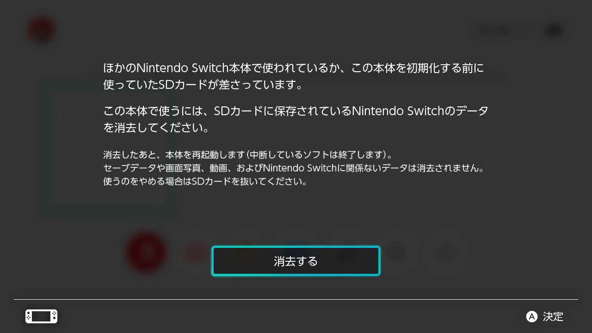This screenshot has width=592, height=333.
Task: Click the circled A button icon
Action: [532, 317]
